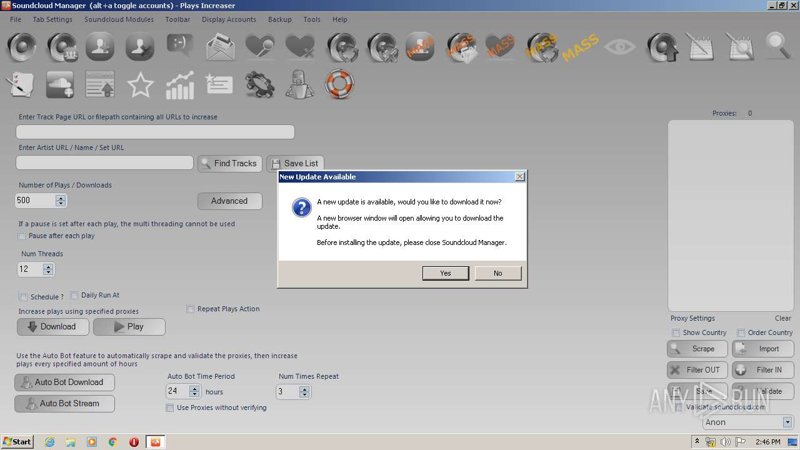Open the notepad with magnifier tool
800x450 pixels.
(740, 47)
